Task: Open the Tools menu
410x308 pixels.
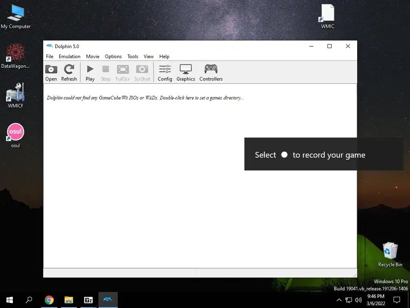Action: click(x=133, y=56)
